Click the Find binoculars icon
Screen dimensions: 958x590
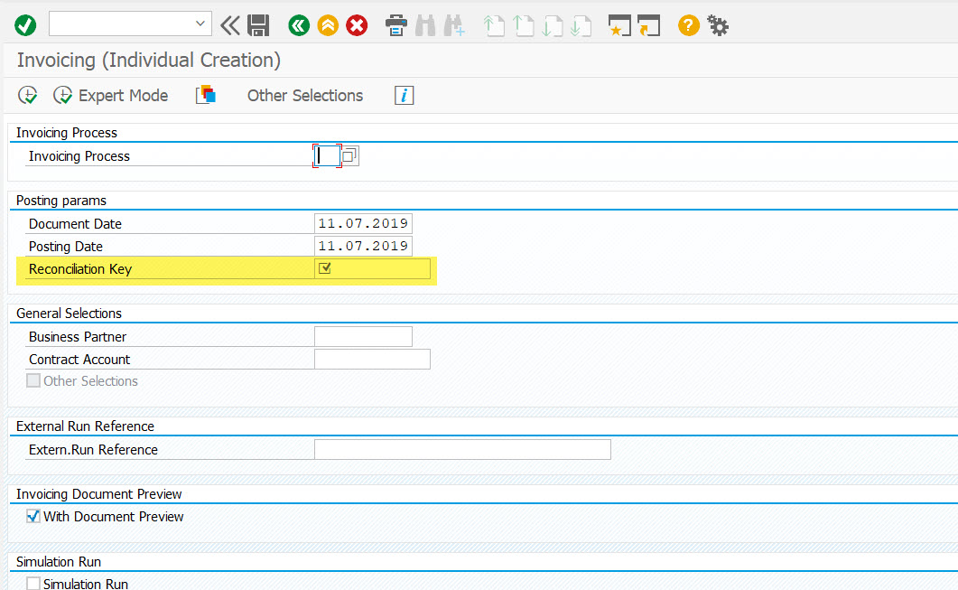(425, 25)
